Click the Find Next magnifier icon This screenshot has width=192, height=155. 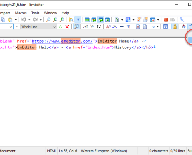click(62, 20)
